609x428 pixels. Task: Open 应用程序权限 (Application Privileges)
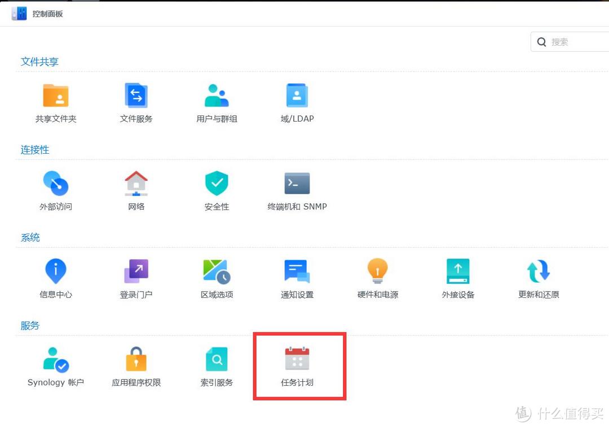tap(136, 365)
